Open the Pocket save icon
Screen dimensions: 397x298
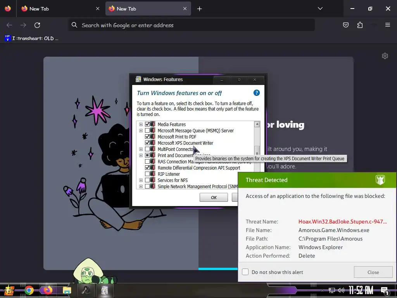pos(345,25)
